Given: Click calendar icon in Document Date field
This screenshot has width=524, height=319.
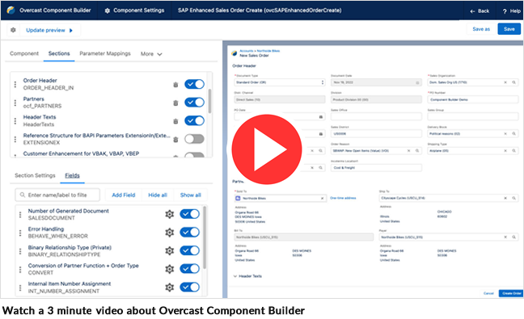Looking at the screenshot, I should tap(417, 82).
